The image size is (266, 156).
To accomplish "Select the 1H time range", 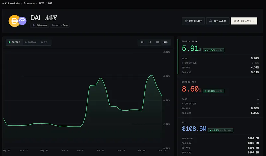I will pos(142,42).
